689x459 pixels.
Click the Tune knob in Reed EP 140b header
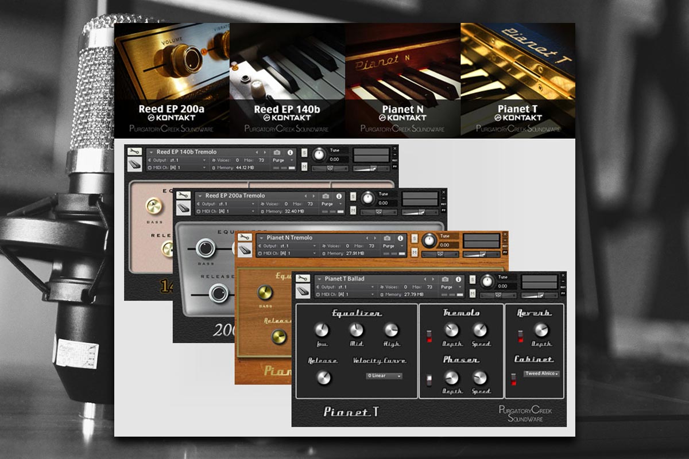coord(319,155)
